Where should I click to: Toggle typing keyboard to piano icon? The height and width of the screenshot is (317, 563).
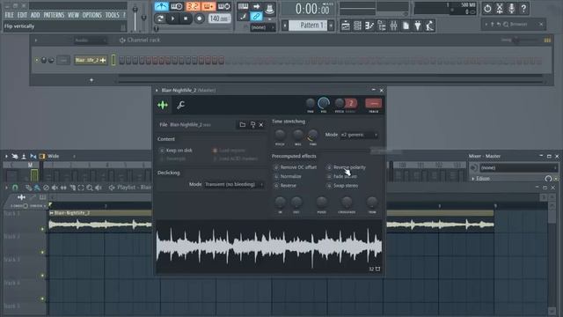(243, 6)
